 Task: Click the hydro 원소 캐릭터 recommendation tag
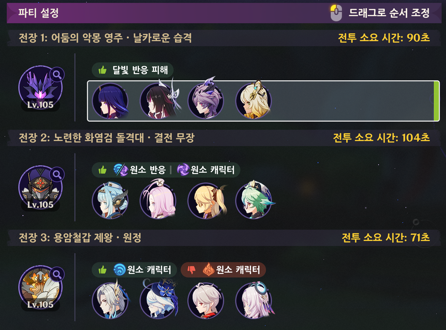pos(134,270)
